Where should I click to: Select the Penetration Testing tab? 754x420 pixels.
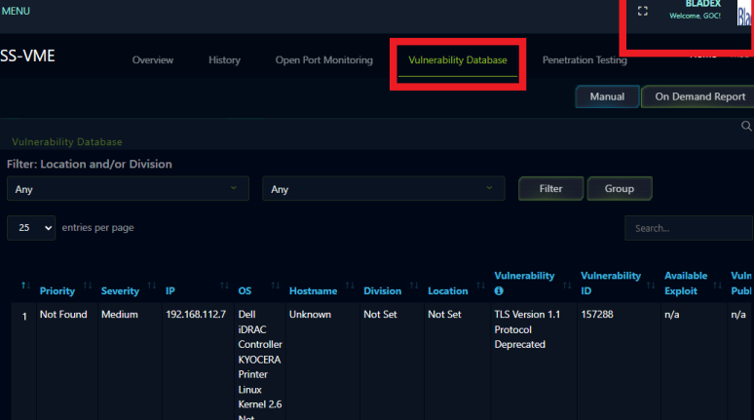coord(584,60)
